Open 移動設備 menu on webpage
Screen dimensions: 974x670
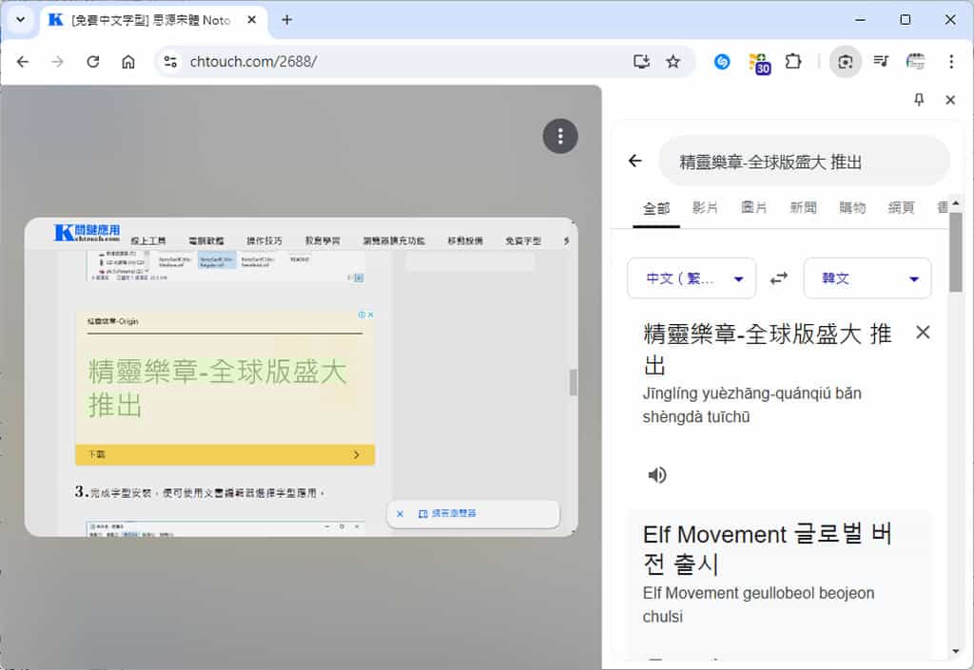pyautogui.click(x=465, y=240)
